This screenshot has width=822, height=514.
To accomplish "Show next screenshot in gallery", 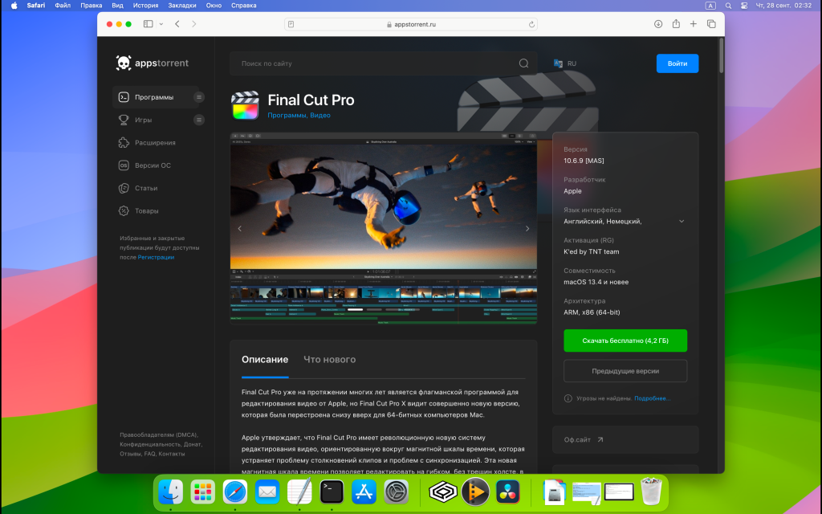I will [x=527, y=229].
